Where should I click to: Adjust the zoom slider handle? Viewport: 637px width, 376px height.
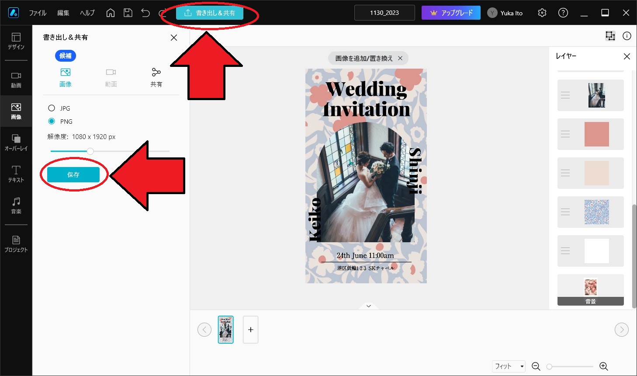pos(549,367)
